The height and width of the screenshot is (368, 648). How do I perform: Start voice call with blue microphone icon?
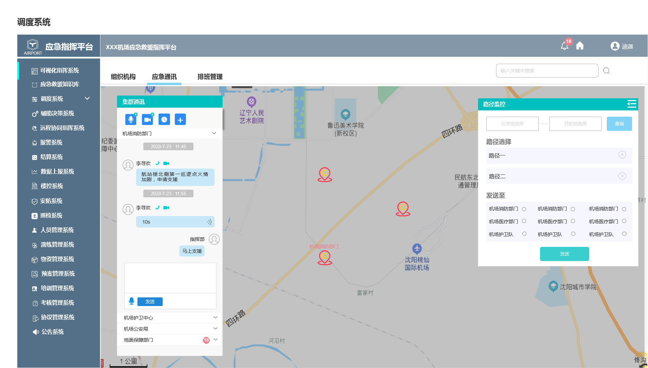131,119
